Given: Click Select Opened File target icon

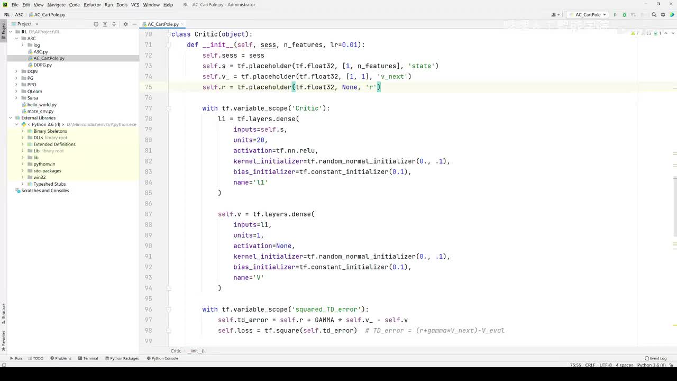Looking at the screenshot, I should 96,24.
